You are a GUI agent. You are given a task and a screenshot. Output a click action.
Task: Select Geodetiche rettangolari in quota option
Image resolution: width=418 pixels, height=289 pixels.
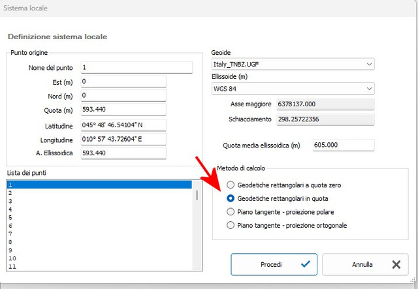(231, 198)
